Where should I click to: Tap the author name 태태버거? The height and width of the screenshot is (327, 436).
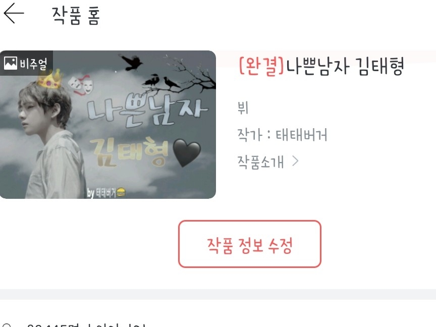301,135
